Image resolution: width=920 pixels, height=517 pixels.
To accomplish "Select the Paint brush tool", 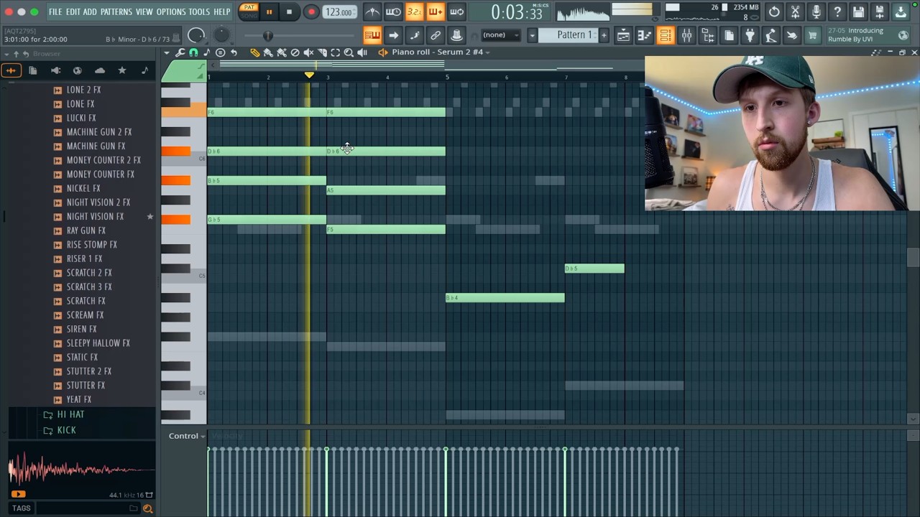I will pos(268,52).
